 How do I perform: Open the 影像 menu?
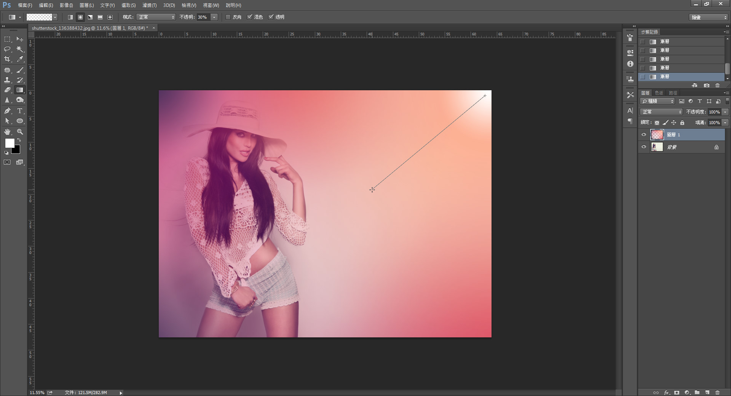(66, 5)
